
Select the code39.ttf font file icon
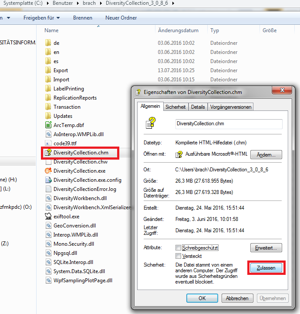(x=48, y=143)
